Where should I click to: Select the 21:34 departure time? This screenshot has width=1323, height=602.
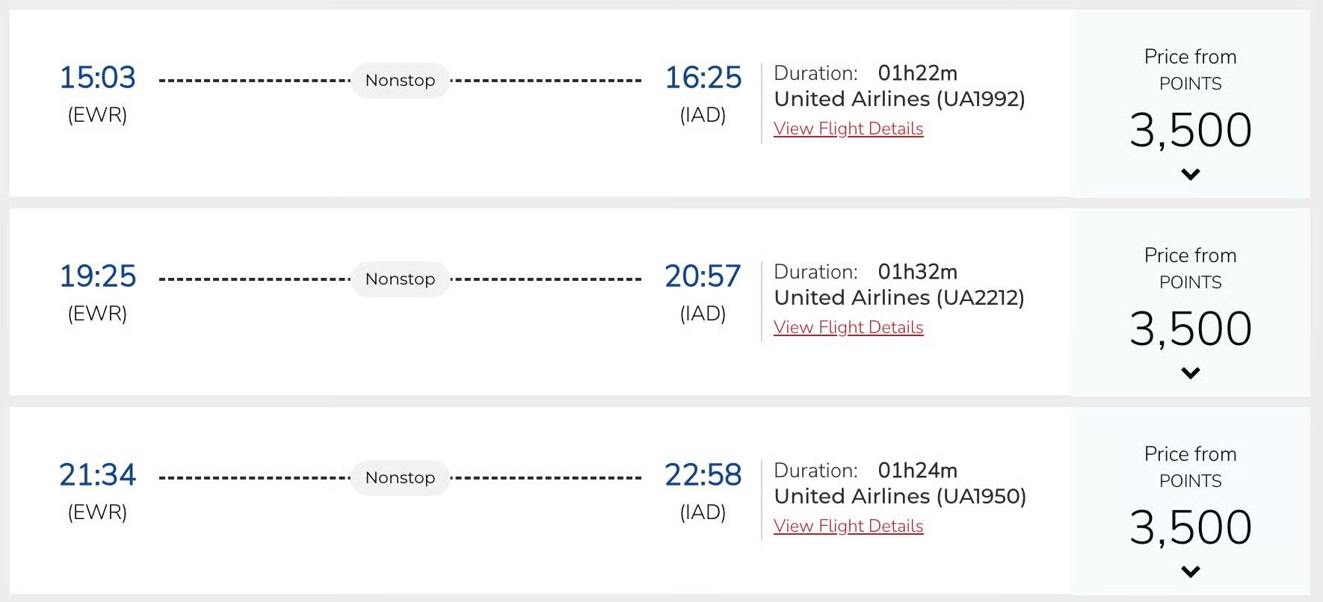click(98, 474)
